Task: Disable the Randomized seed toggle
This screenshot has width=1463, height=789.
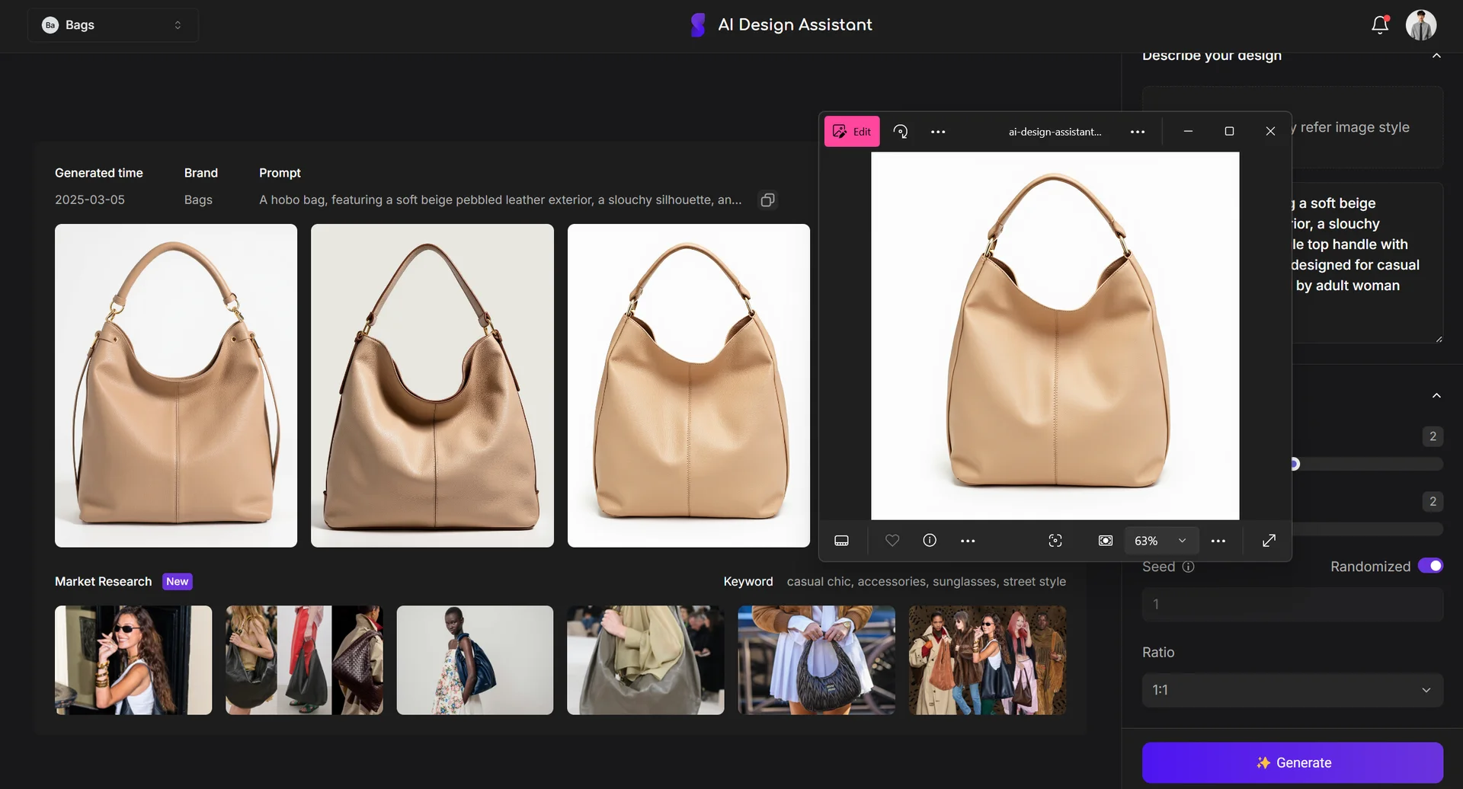Action: click(x=1432, y=565)
